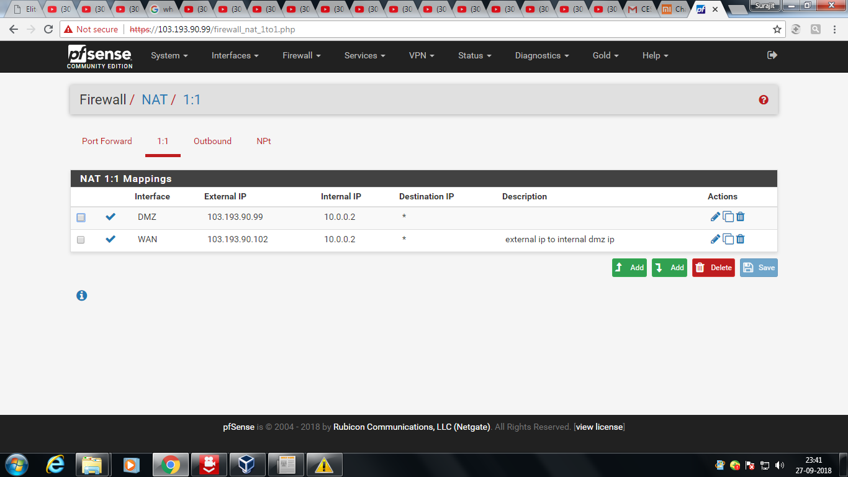Open the view license link
This screenshot has width=848, height=477.
[x=599, y=427]
